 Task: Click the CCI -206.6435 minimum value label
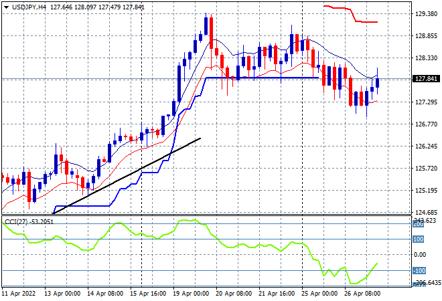tap(427, 282)
